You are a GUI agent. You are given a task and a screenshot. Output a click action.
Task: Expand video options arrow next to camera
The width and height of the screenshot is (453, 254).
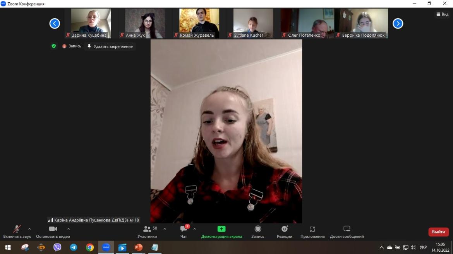(x=69, y=229)
